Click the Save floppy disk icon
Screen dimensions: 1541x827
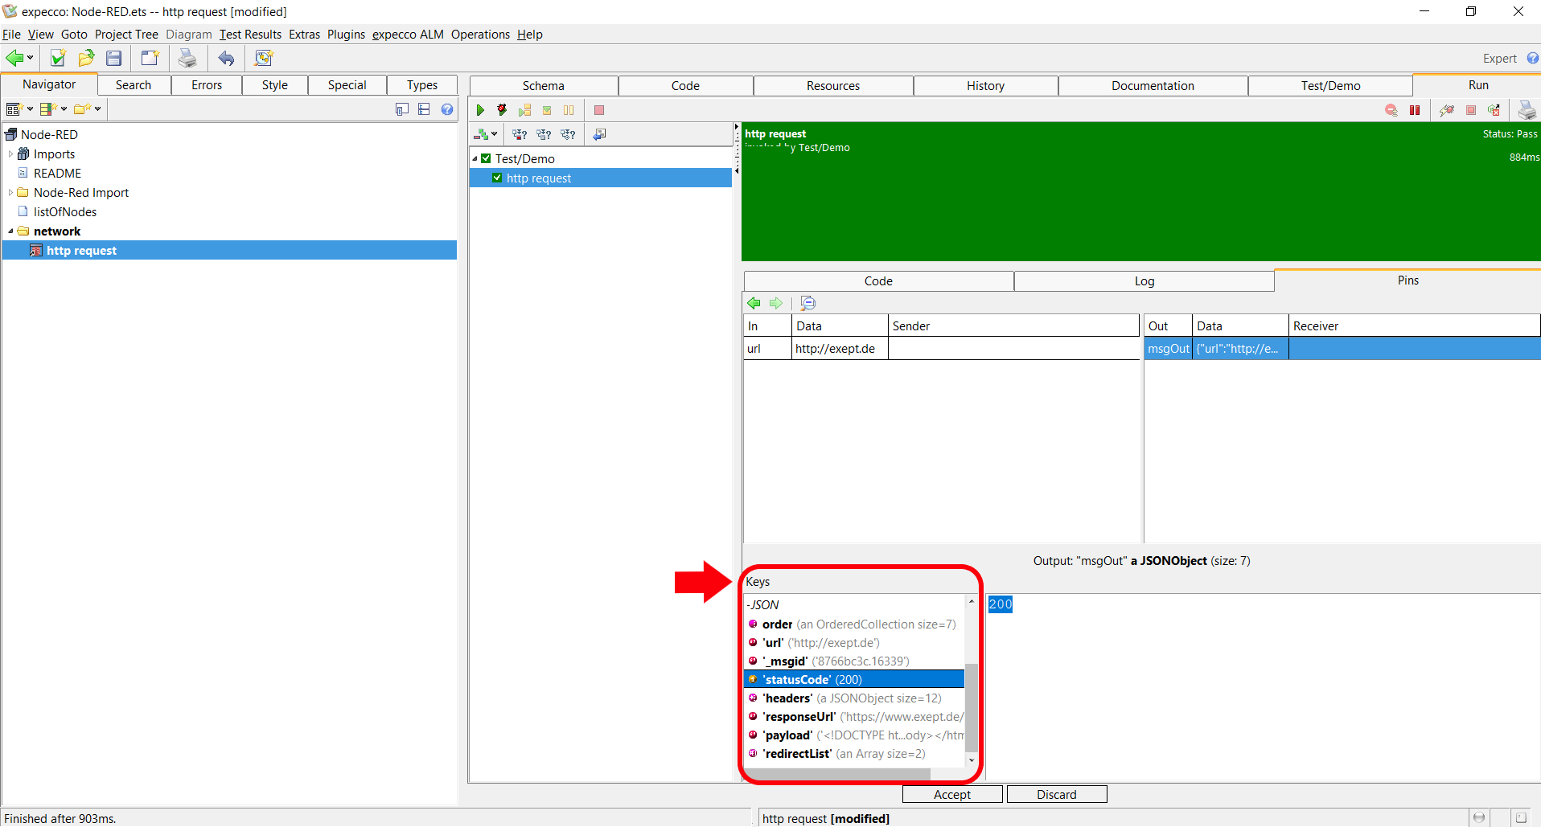point(114,58)
